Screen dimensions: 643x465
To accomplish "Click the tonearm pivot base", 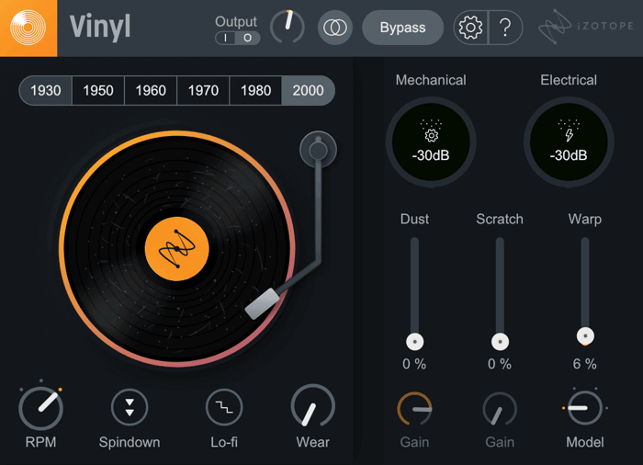I will tap(318, 150).
